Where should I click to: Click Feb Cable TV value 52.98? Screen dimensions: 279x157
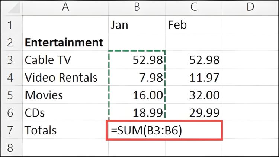click(x=193, y=59)
